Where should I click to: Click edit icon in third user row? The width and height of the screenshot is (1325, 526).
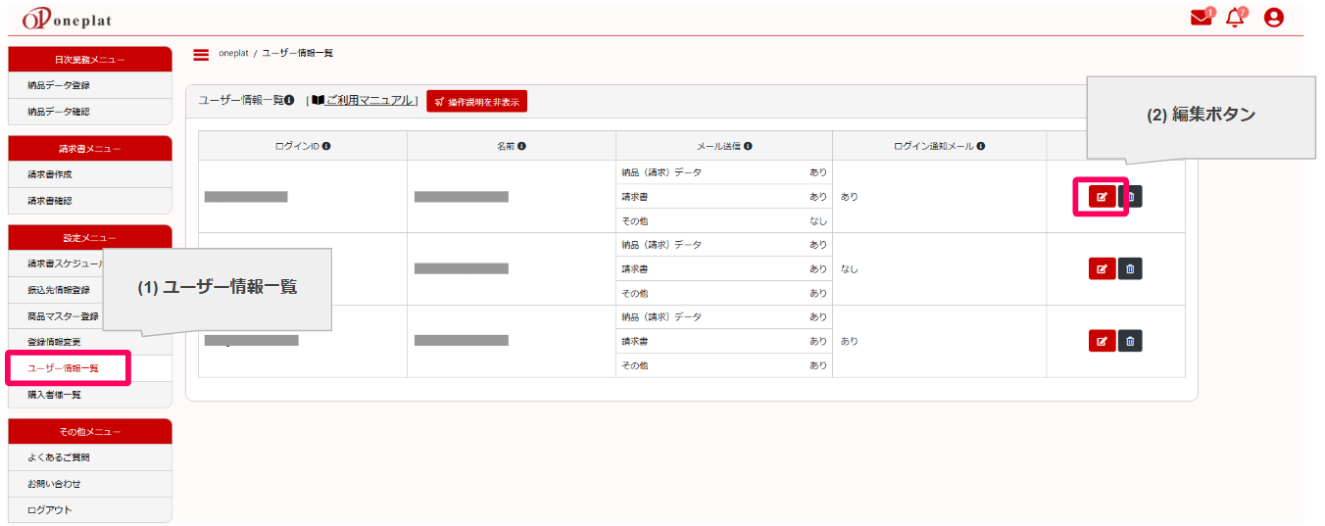pos(1102,341)
